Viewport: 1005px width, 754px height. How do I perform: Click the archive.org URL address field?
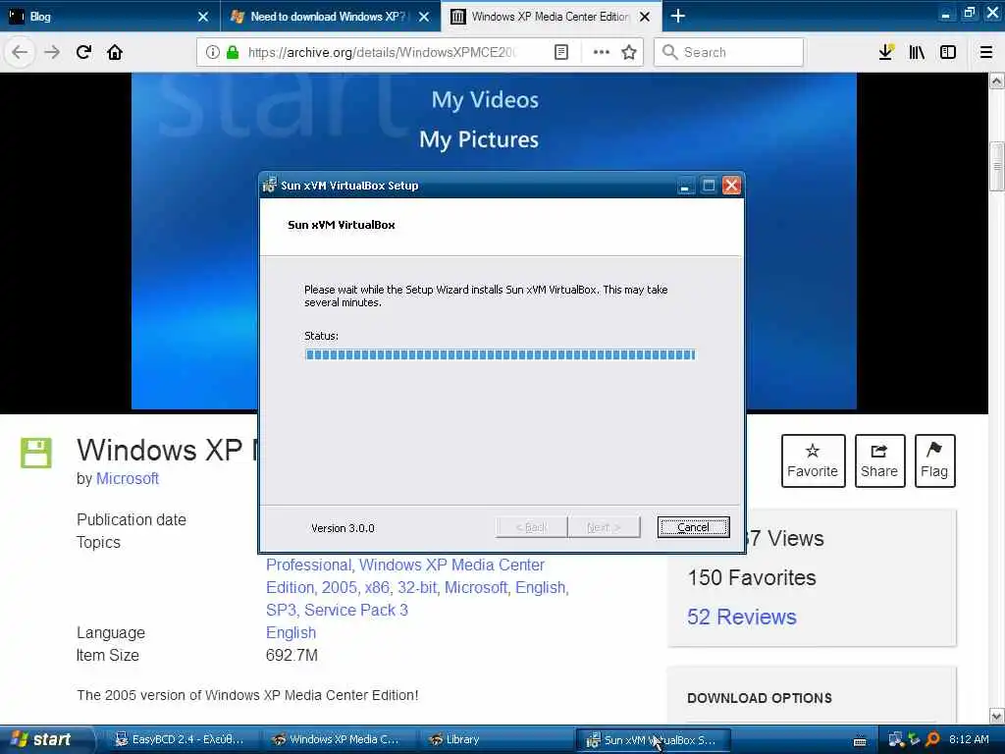click(x=382, y=52)
